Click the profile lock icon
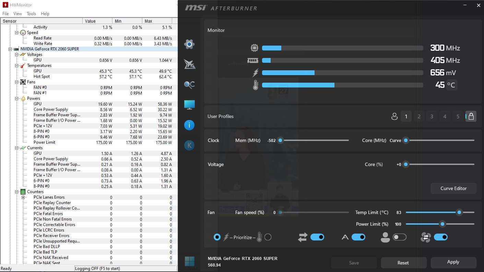This screenshot has width=484, height=272. coord(471,117)
